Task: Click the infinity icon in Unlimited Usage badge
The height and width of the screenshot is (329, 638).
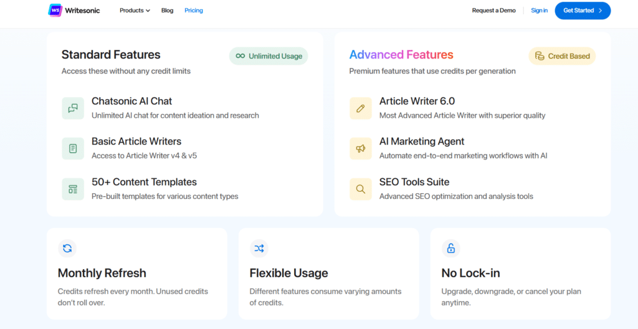Action: 240,56
